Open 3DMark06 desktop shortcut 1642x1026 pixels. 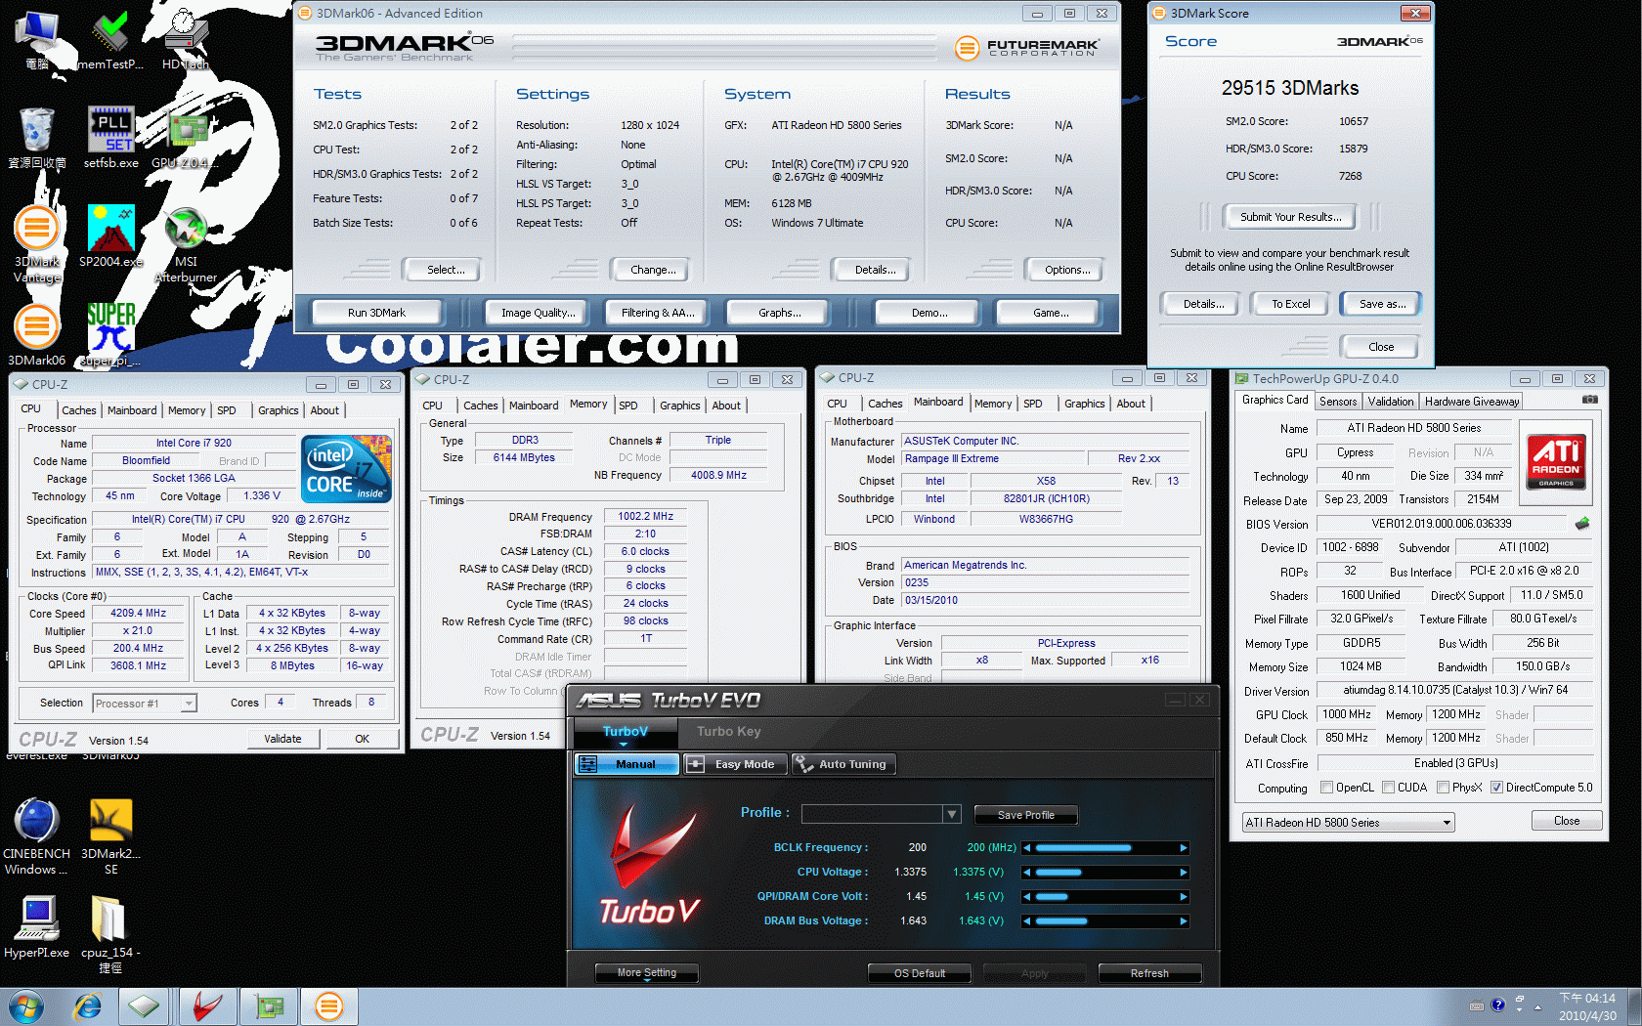point(37,335)
